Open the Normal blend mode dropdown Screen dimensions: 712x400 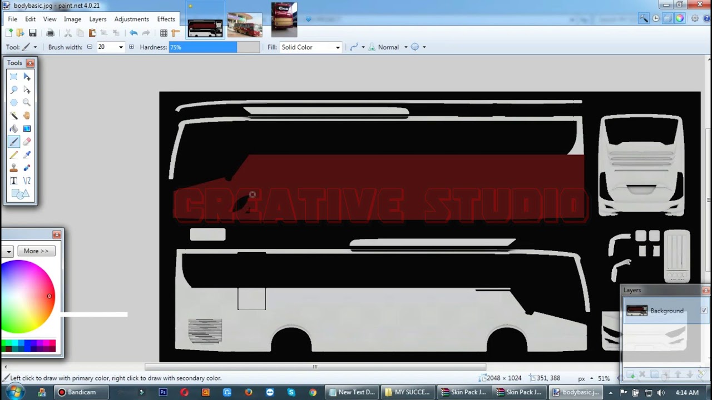pos(406,47)
